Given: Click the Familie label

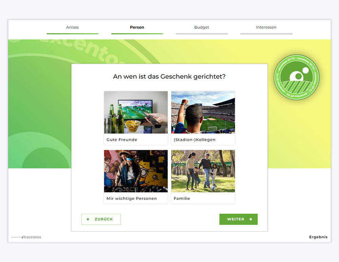Looking at the screenshot, I should click(182, 198).
